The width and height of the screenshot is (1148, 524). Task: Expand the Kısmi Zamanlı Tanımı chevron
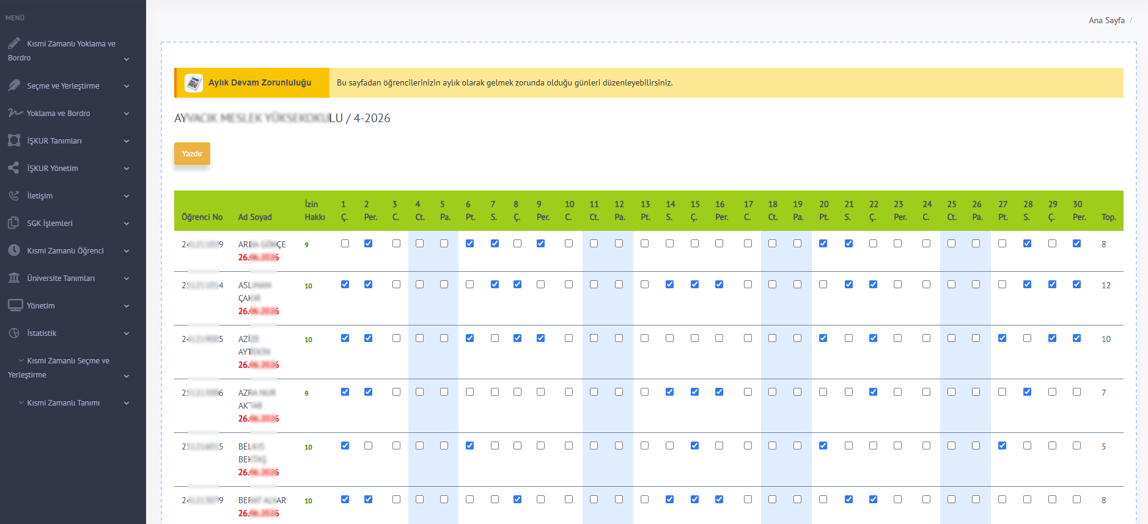pyautogui.click(x=127, y=403)
